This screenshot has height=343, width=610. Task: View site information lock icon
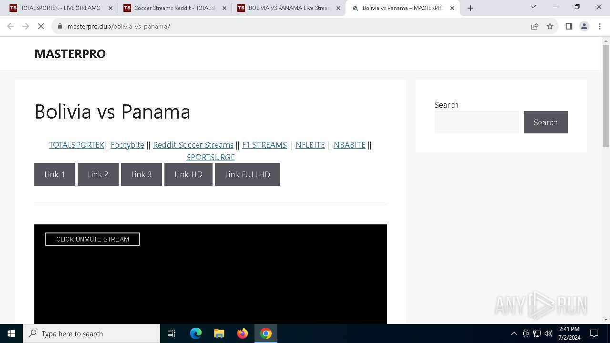coord(60,26)
